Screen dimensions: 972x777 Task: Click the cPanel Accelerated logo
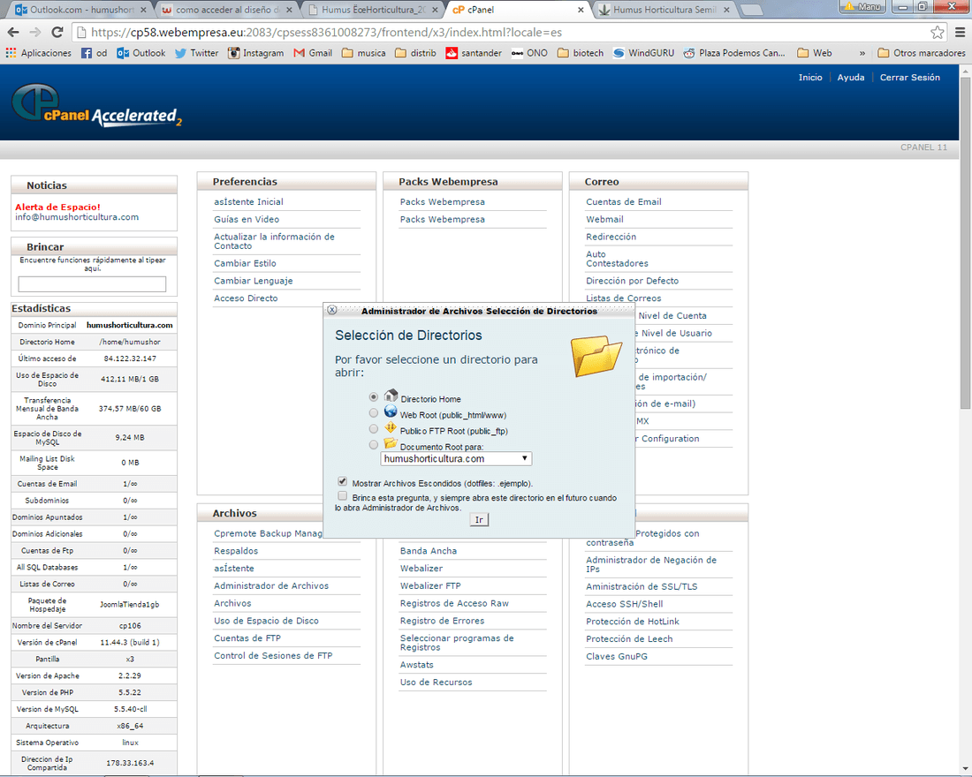(96, 105)
